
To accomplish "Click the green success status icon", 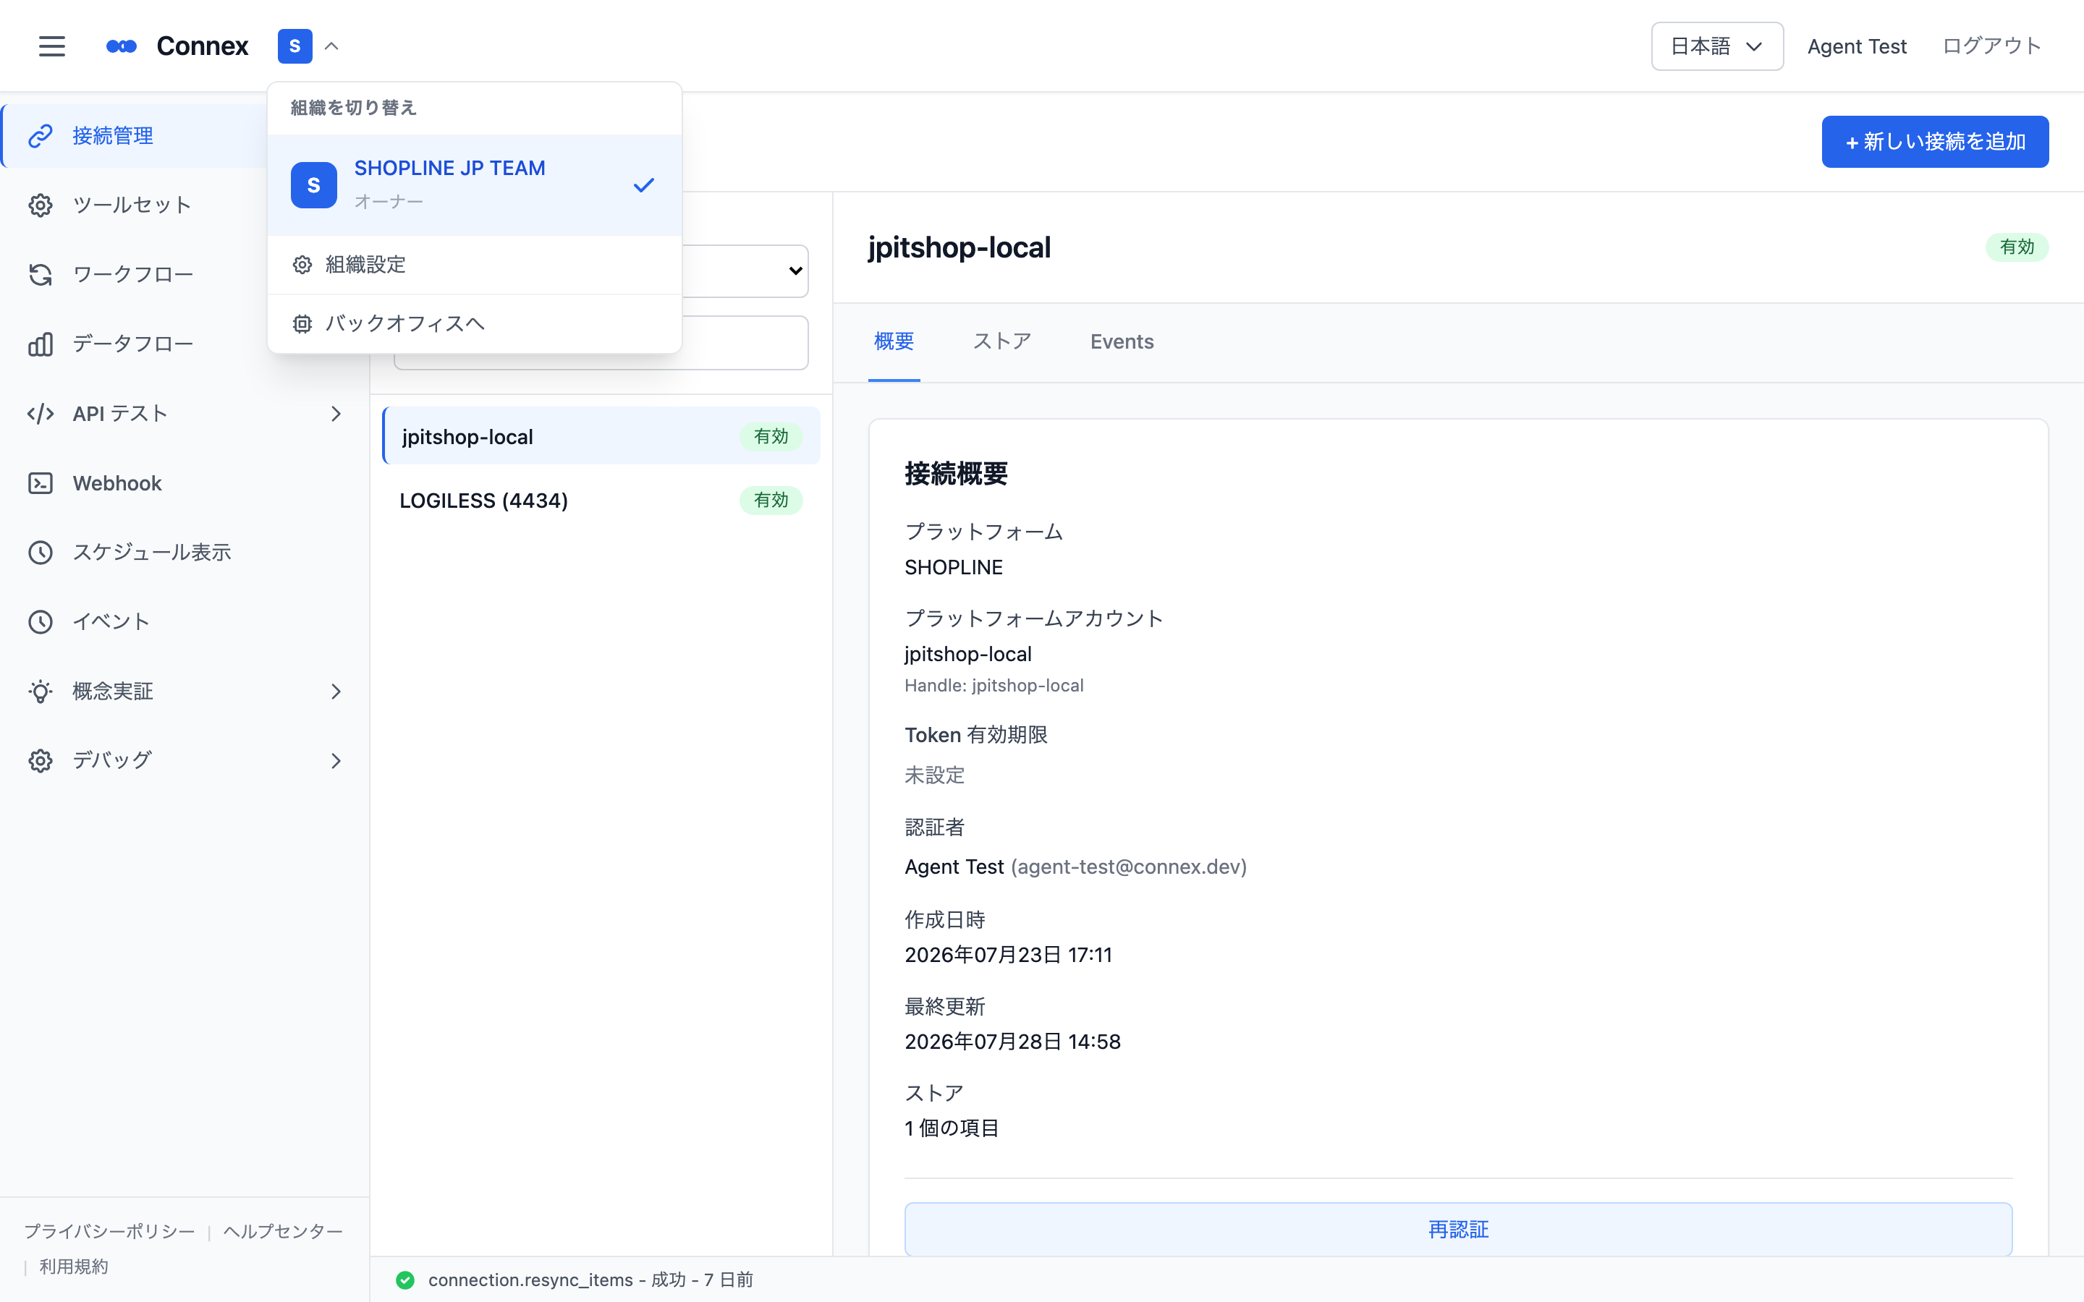I will 404,1280.
